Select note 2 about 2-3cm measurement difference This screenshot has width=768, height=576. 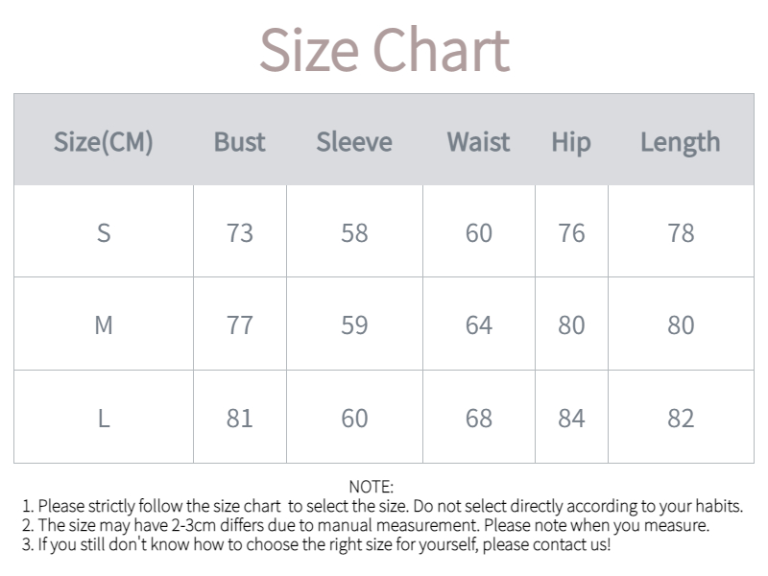tap(365, 525)
